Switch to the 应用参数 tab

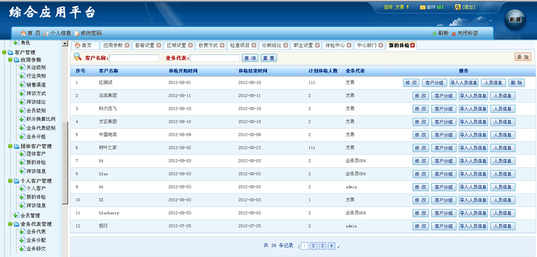pos(113,45)
